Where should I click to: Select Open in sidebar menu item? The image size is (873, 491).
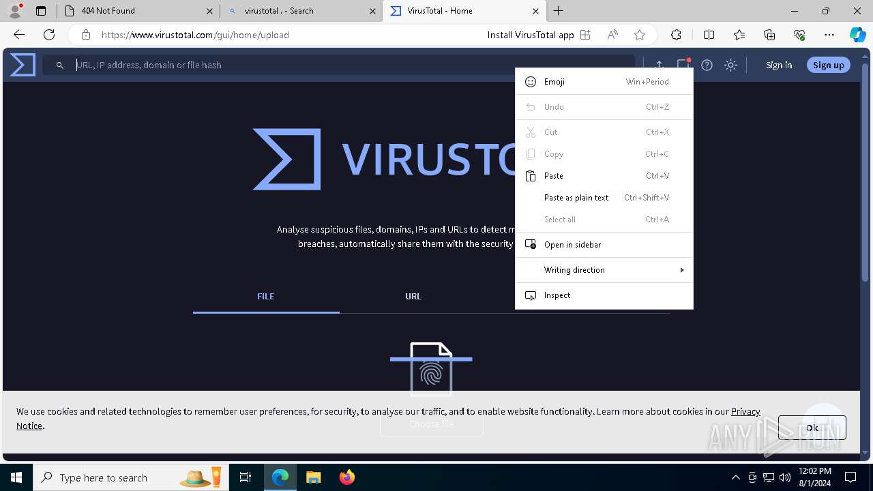[604, 245]
